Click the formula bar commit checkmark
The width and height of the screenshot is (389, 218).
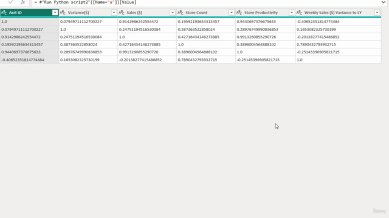[x=11, y=2]
